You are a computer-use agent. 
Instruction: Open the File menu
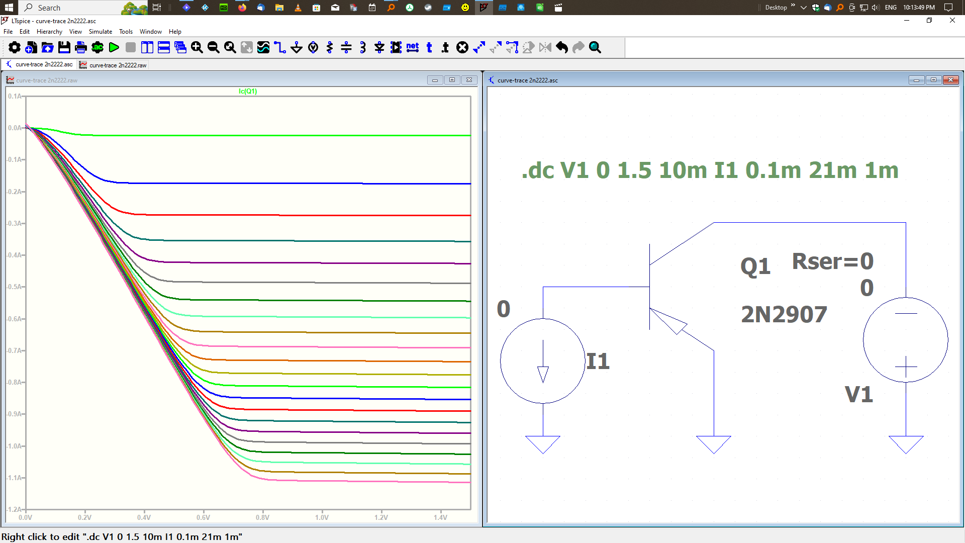[x=8, y=31]
